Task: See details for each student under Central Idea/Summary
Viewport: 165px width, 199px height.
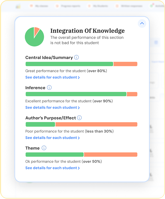Action: [x=52, y=77]
